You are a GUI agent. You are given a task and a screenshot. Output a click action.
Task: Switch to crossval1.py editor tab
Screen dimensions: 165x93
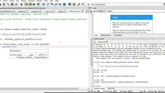tap(35, 11)
